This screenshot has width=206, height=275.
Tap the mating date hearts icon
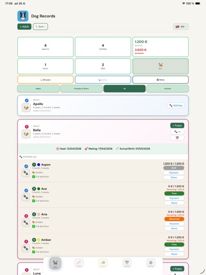point(86,148)
